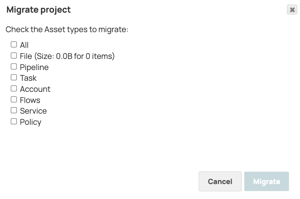
Task: Toggle the Account checkbox
Action: click(14, 88)
